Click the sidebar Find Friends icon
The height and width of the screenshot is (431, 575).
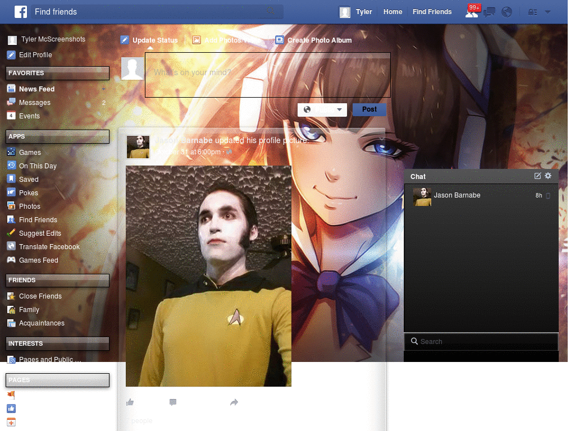11,219
